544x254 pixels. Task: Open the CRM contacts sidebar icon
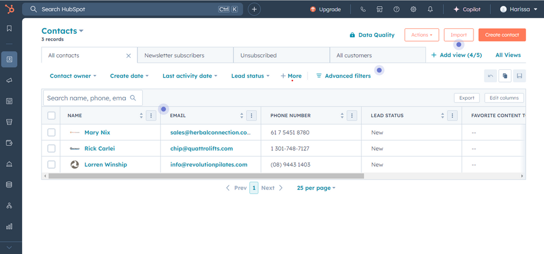[x=9, y=59]
